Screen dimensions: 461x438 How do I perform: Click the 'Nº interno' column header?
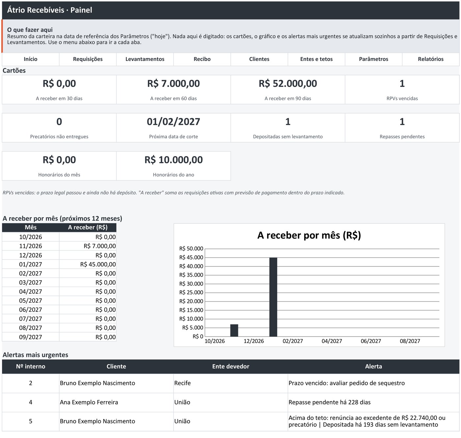pyautogui.click(x=31, y=367)
